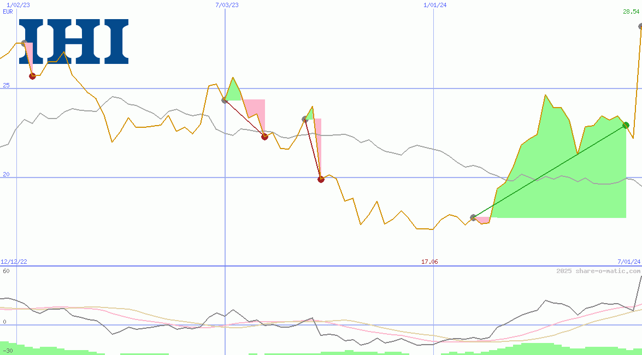Select the gray dot starting the green trendline
Image resolution: width=642 pixels, height=355 pixels.
pyautogui.click(x=473, y=217)
